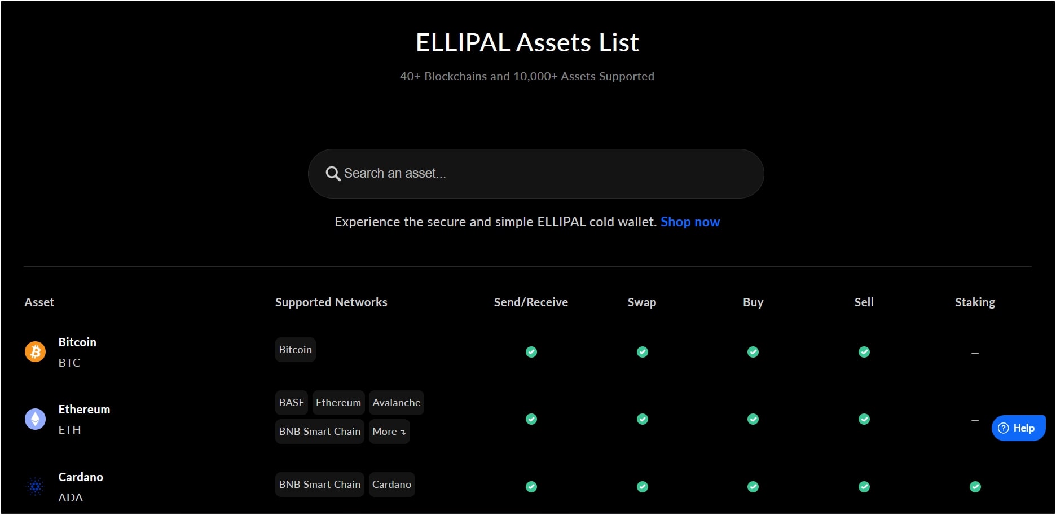
Task: Open the Shop now link
Action: tap(689, 221)
